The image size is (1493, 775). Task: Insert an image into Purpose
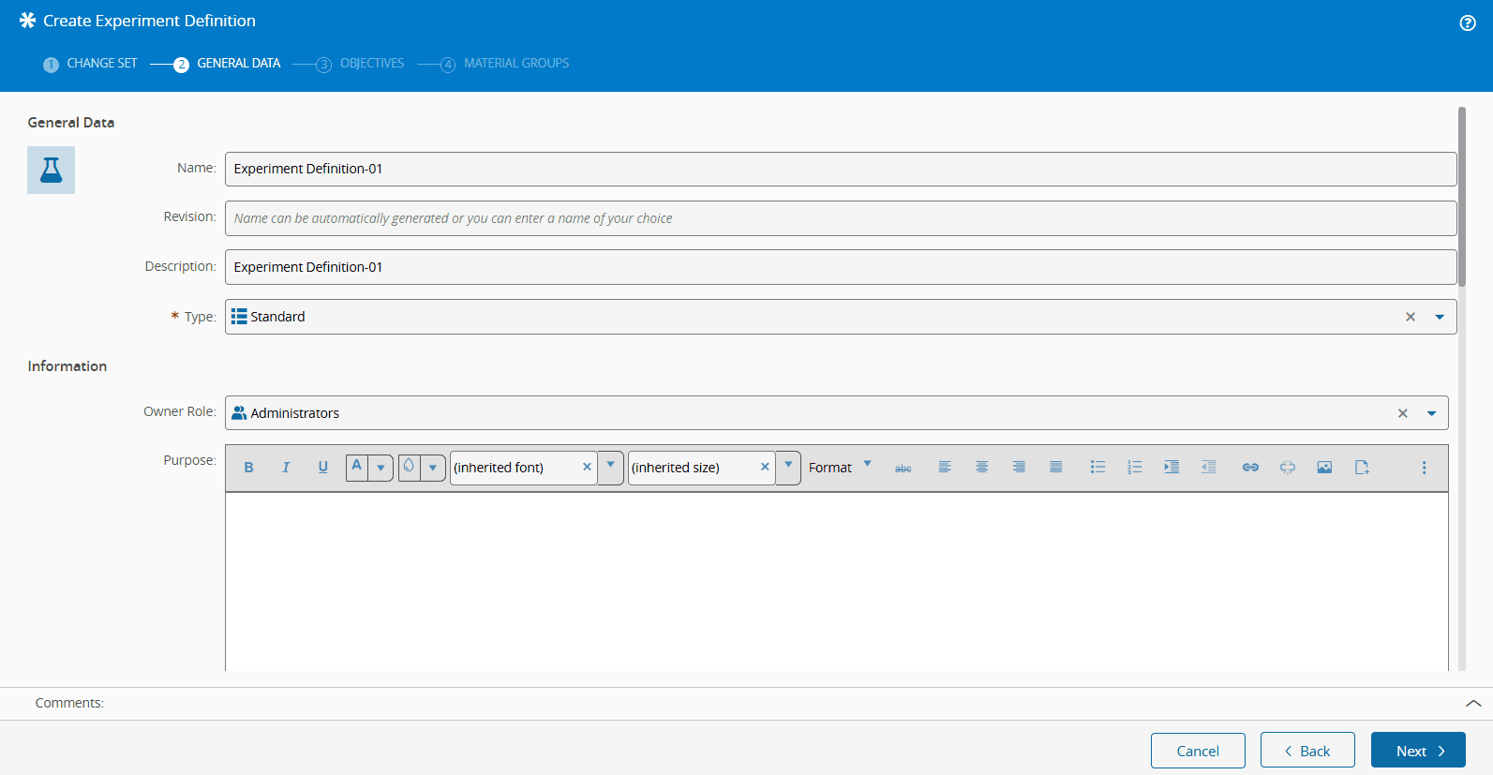1324,468
